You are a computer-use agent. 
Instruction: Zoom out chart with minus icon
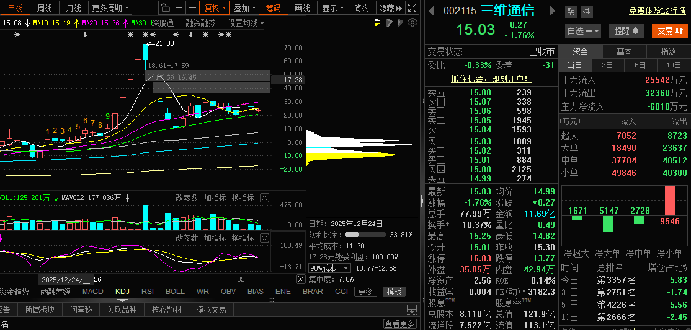pyautogui.click(x=192, y=8)
